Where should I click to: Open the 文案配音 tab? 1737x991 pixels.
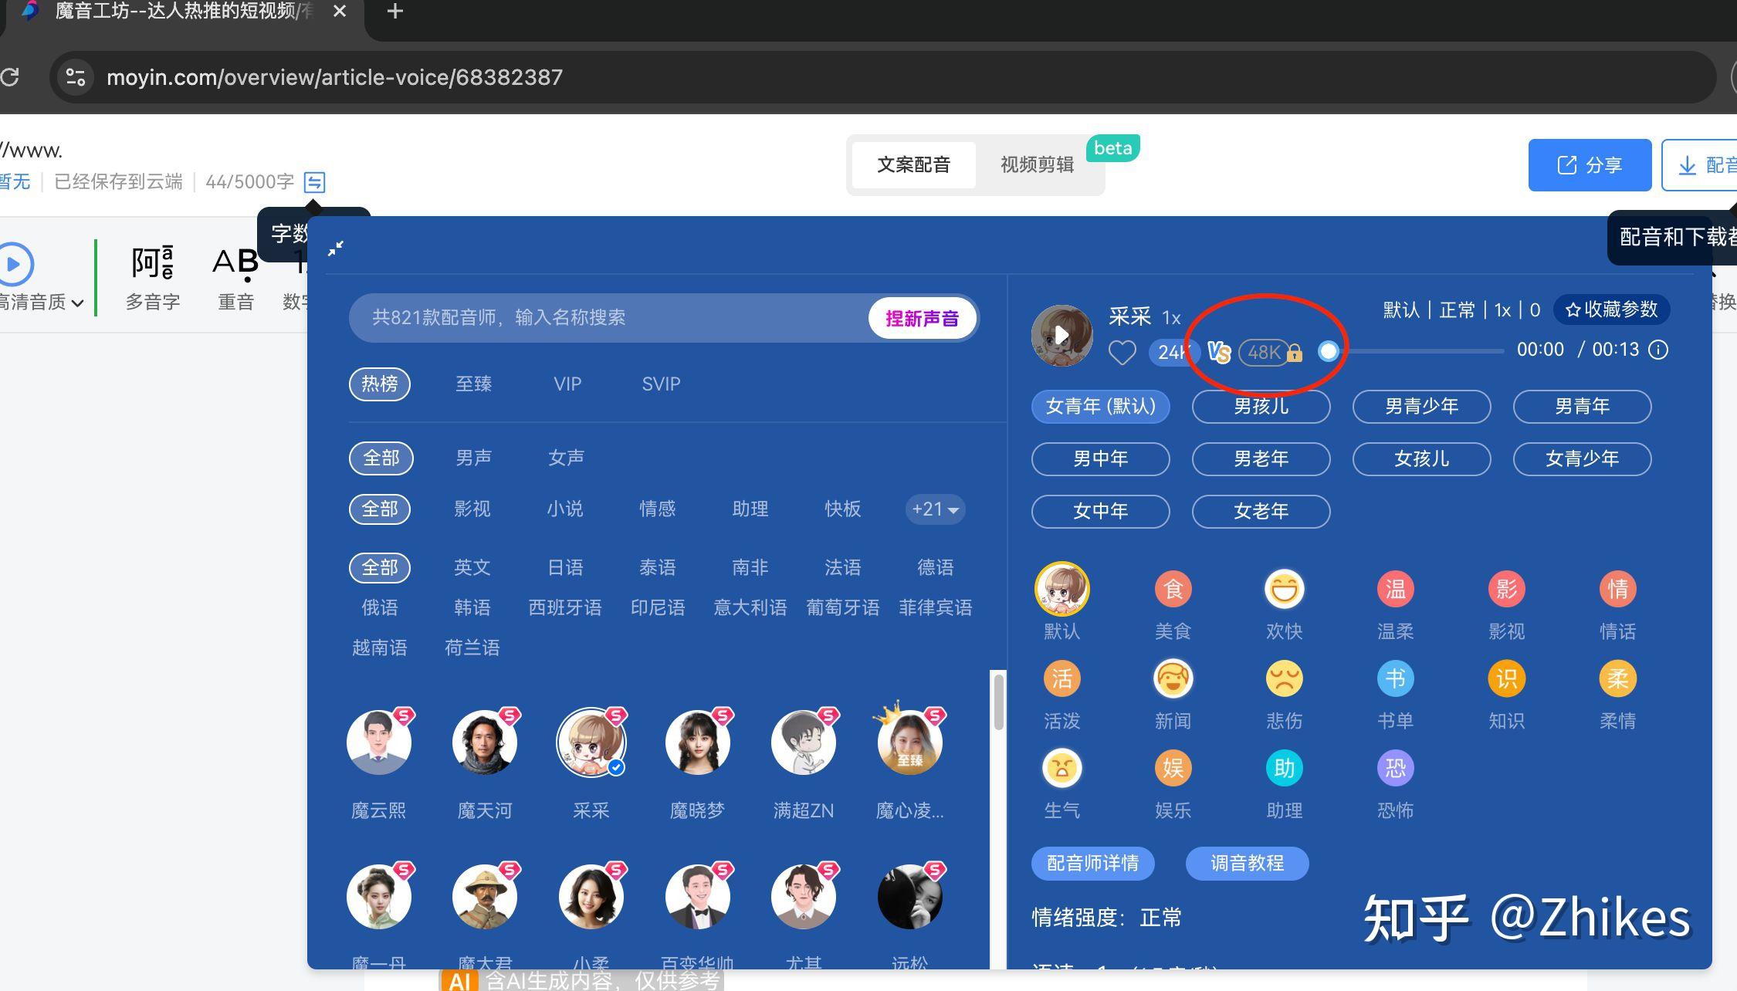[x=914, y=165]
